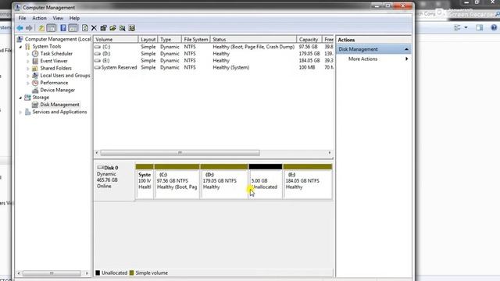Collapse the Storage tree node

pyautogui.click(x=20, y=98)
